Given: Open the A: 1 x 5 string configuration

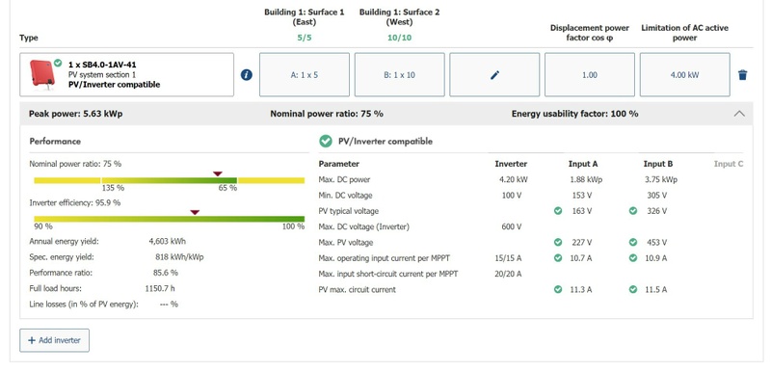Looking at the screenshot, I should (x=305, y=75).
